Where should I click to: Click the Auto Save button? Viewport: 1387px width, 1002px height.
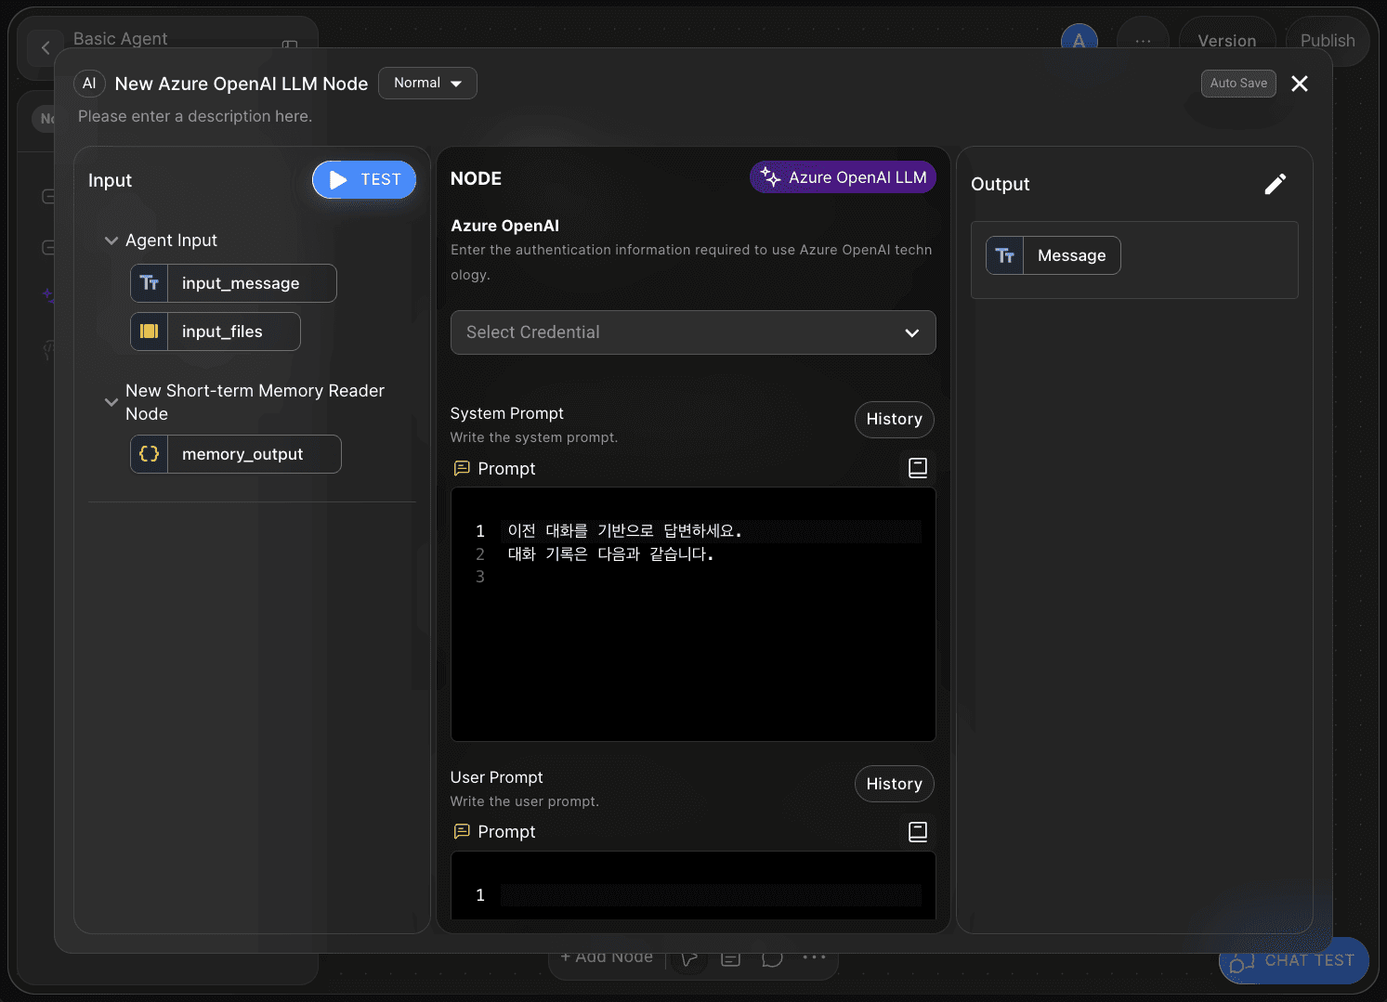point(1238,84)
